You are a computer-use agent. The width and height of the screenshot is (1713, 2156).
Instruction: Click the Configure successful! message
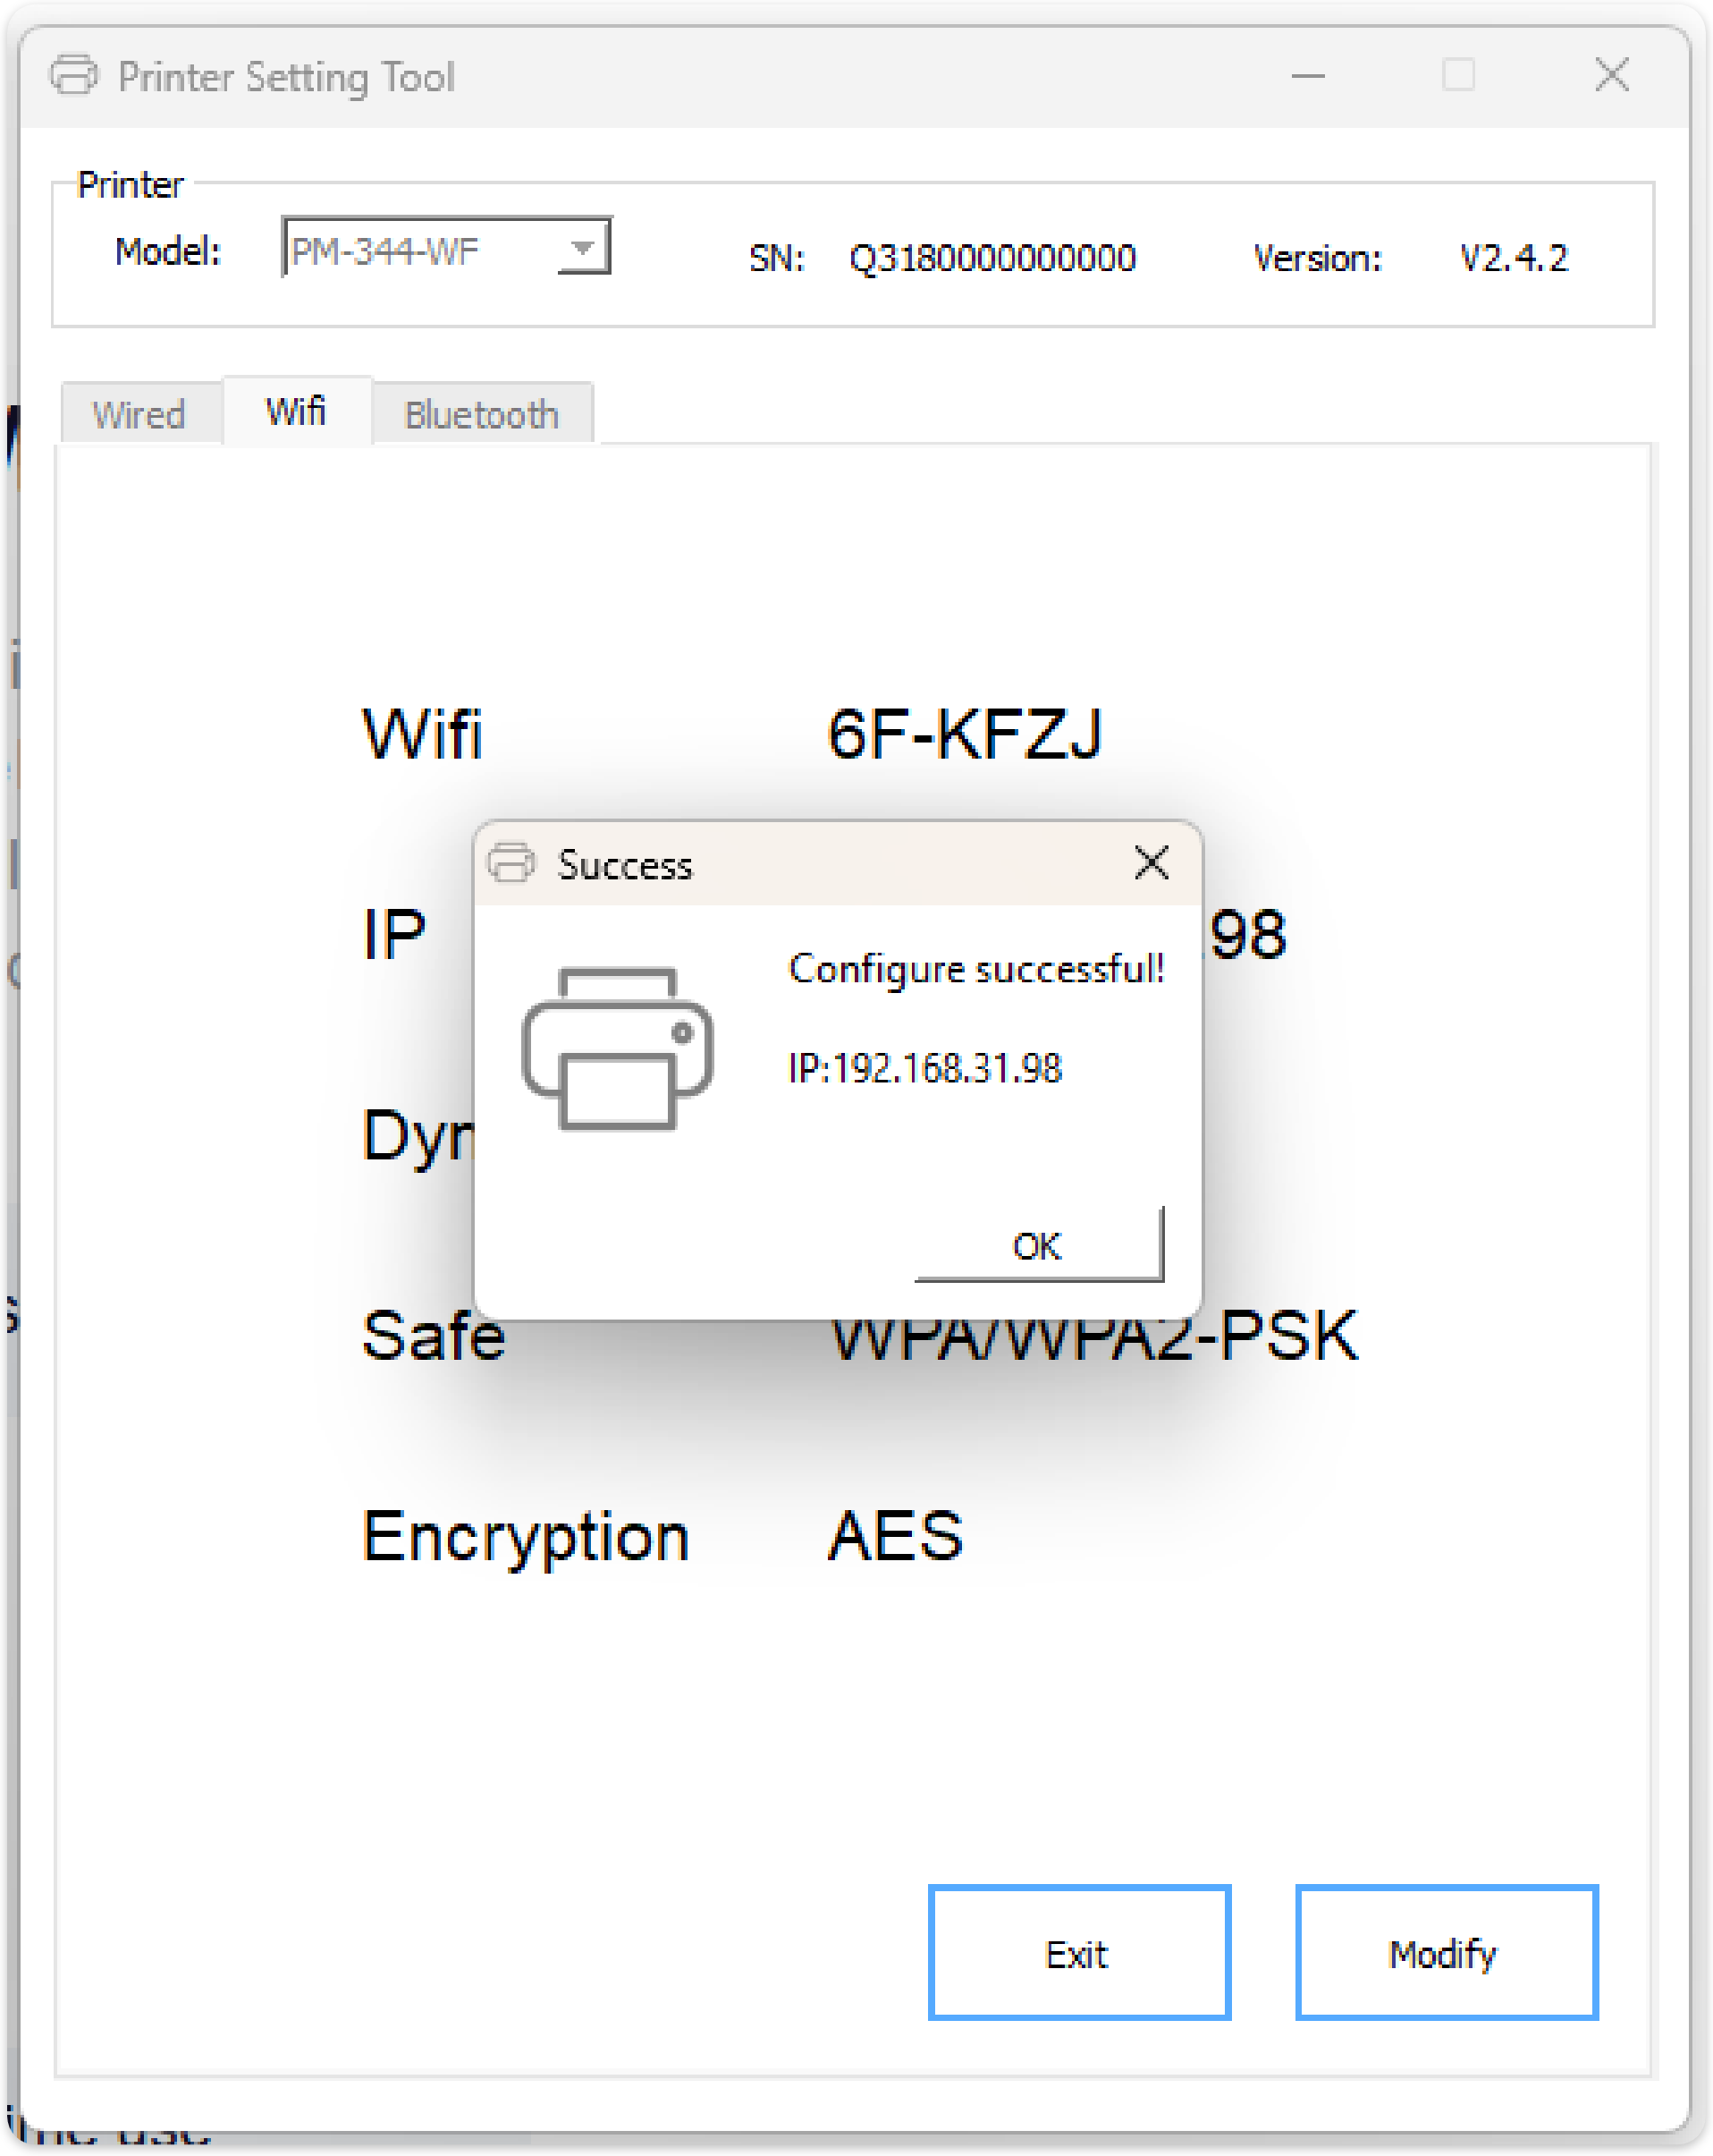[x=977, y=969]
